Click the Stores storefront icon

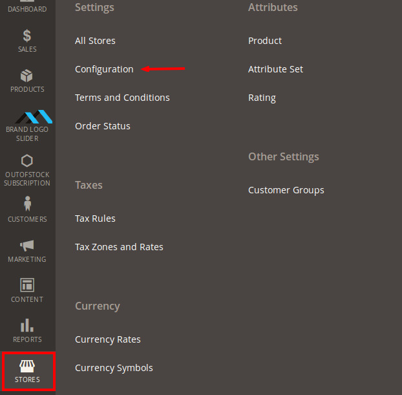27,367
